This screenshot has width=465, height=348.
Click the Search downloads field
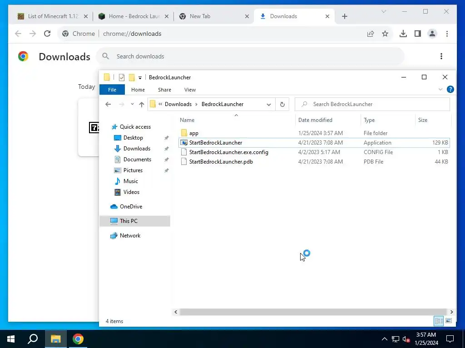coord(250,56)
